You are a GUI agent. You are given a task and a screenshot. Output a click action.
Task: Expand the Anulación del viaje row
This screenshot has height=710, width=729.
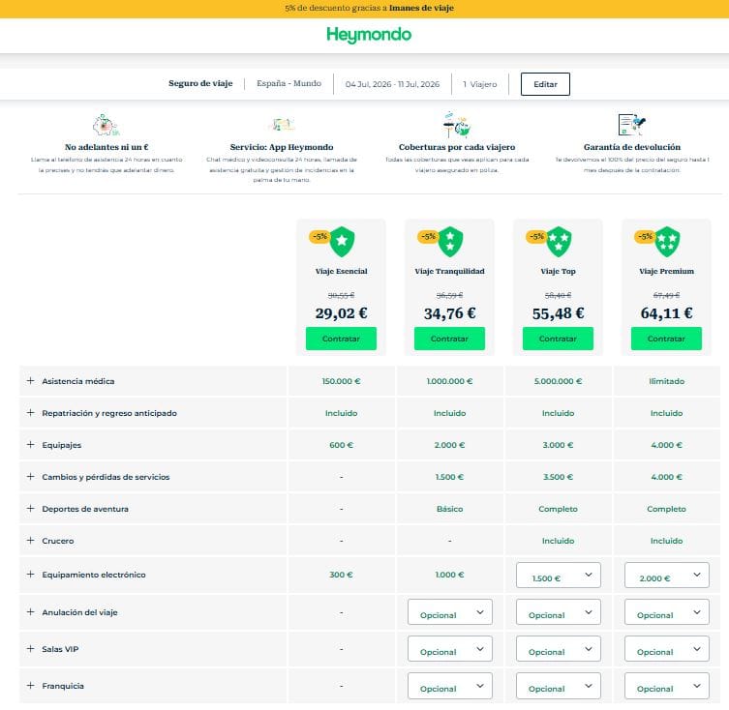tap(31, 612)
